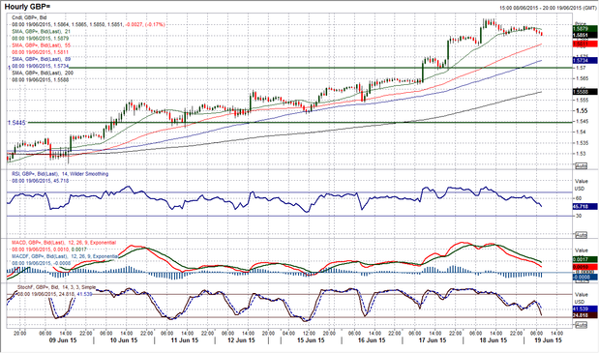Click the 0.0017 MACD signal value tag
599x353 pixels.
pos(584,259)
